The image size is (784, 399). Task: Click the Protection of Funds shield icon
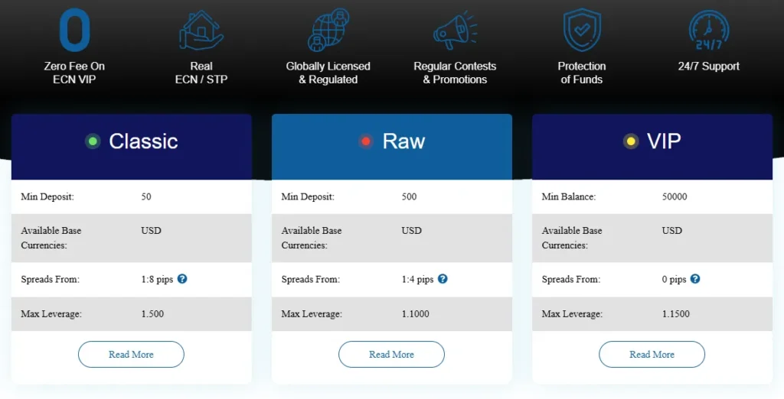click(x=582, y=30)
